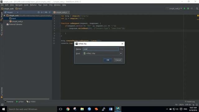This screenshot has width=199, height=112.
Task: Open the Code menu
Action: [x=26, y=5]
